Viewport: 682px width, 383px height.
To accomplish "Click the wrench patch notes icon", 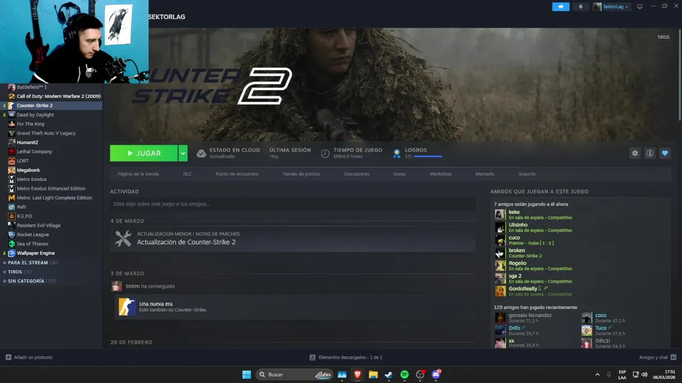I will [123, 238].
